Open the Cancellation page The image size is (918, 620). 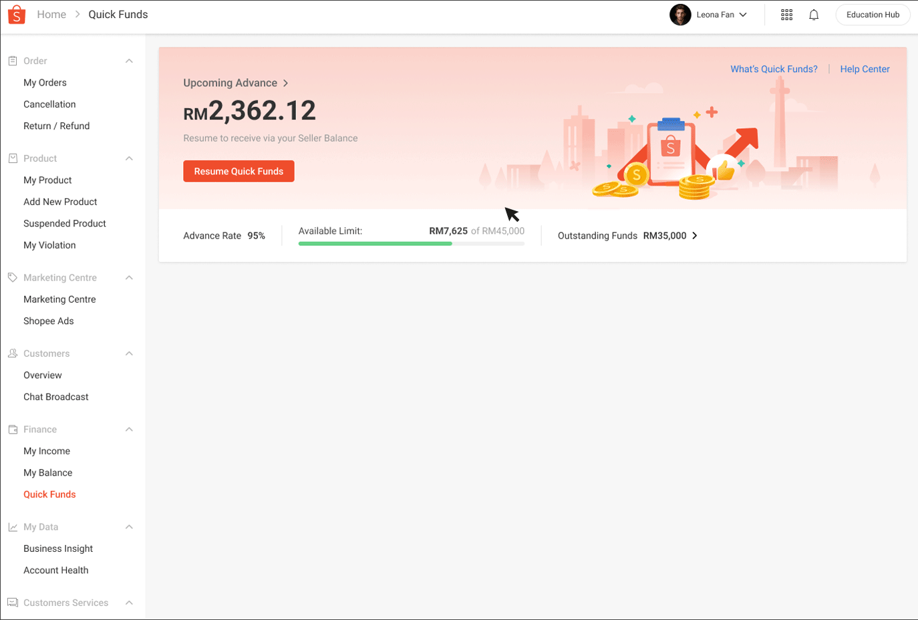(x=49, y=104)
